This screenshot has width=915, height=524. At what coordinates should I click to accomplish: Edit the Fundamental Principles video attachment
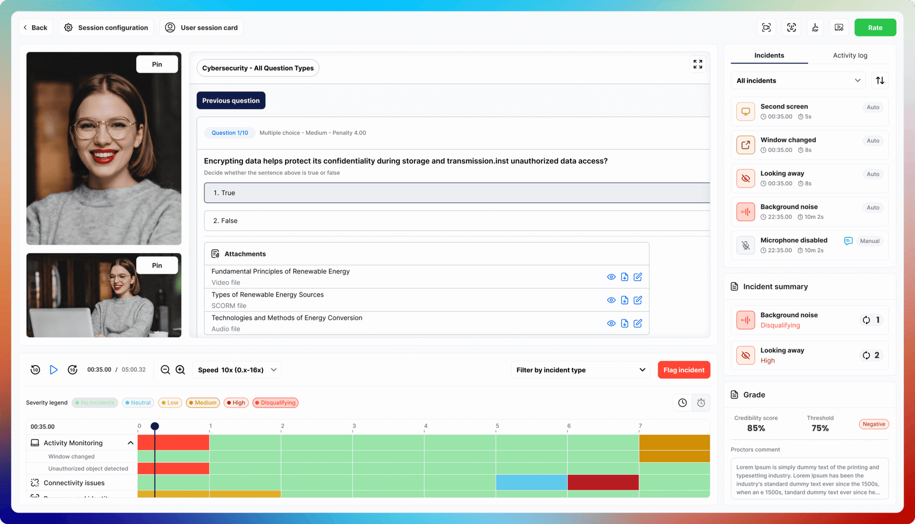(638, 277)
